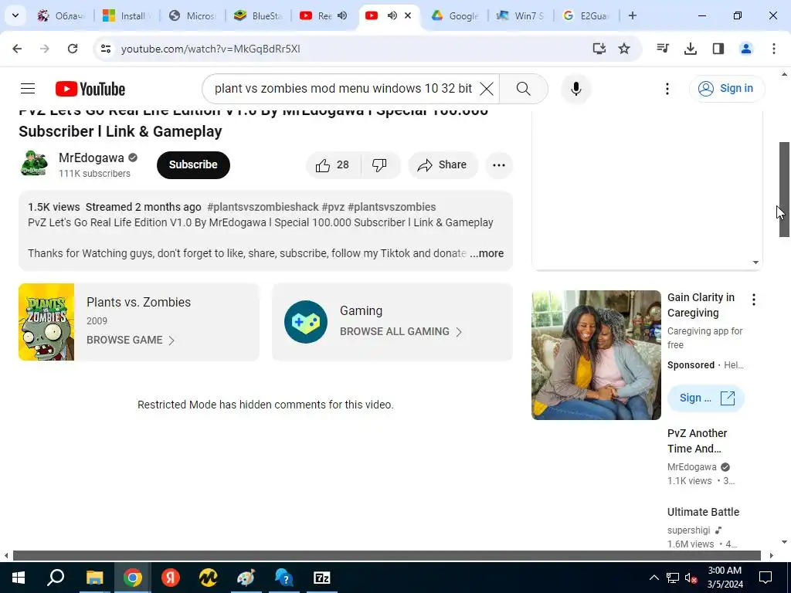This screenshot has height=593, width=791.
Task: Open MrEdogawa channel avatar
Action: 34,164
